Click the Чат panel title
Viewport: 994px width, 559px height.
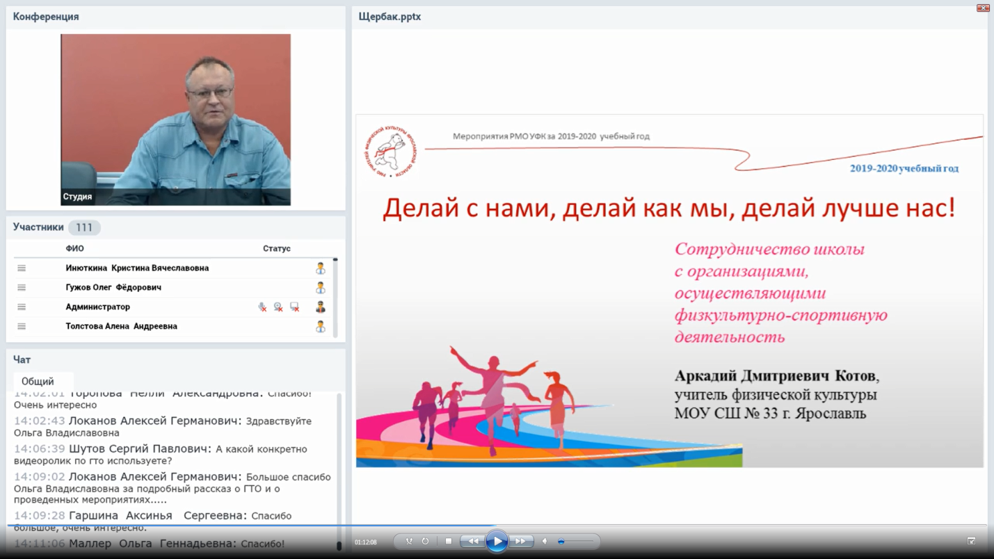(22, 359)
